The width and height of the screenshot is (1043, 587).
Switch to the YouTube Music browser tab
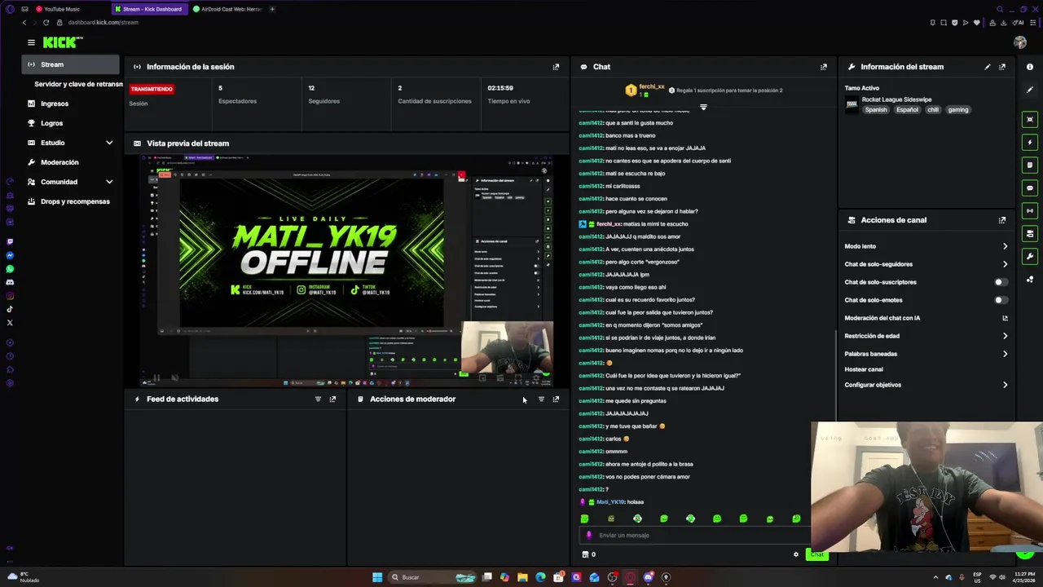click(x=62, y=9)
